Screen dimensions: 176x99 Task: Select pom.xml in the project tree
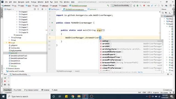[x=14, y=53]
